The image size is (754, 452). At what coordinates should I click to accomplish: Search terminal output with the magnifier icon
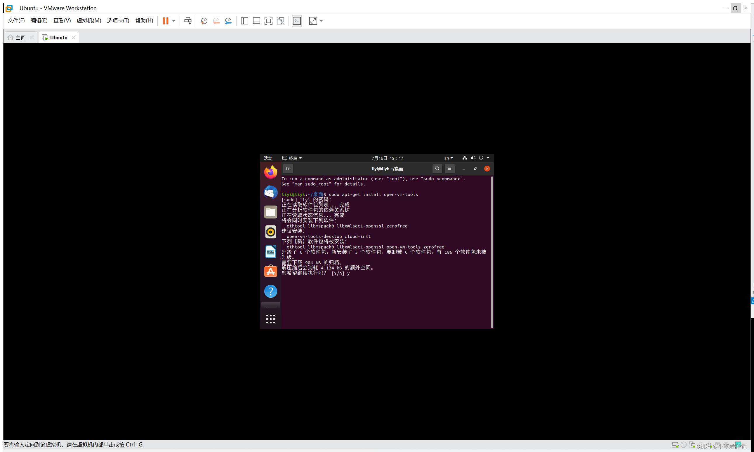(x=437, y=169)
